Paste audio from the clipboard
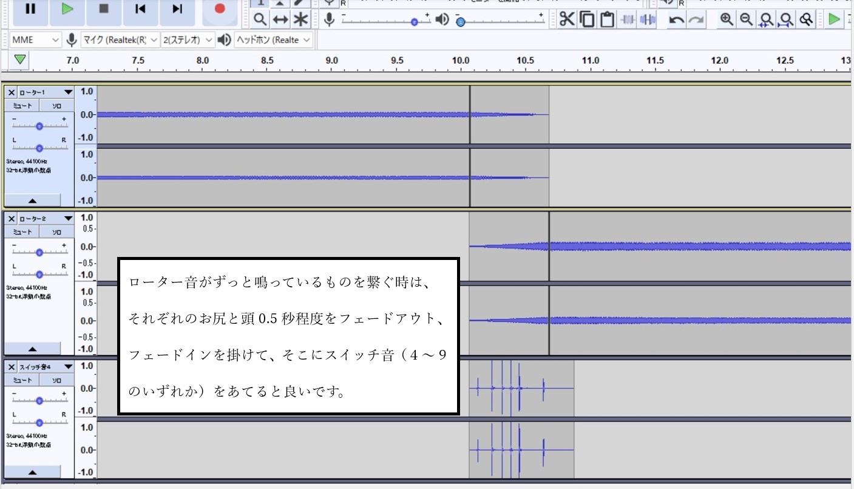854x489 pixels. (607, 19)
